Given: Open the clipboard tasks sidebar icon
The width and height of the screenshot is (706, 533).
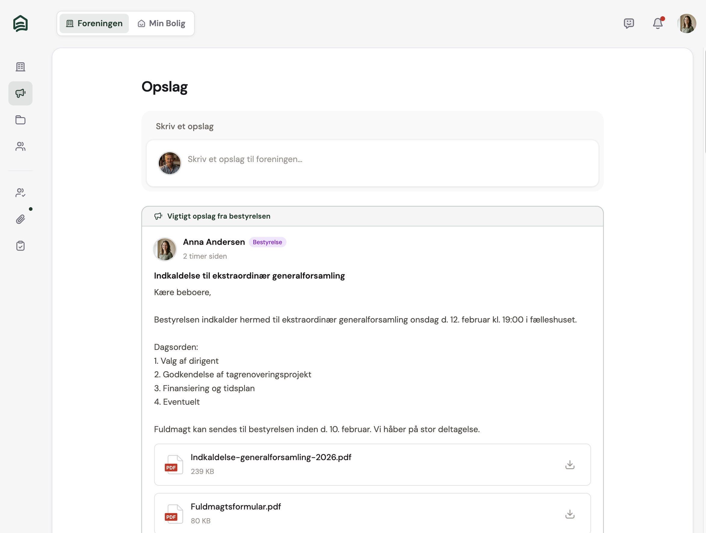Looking at the screenshot, I should tap(20, 246).
